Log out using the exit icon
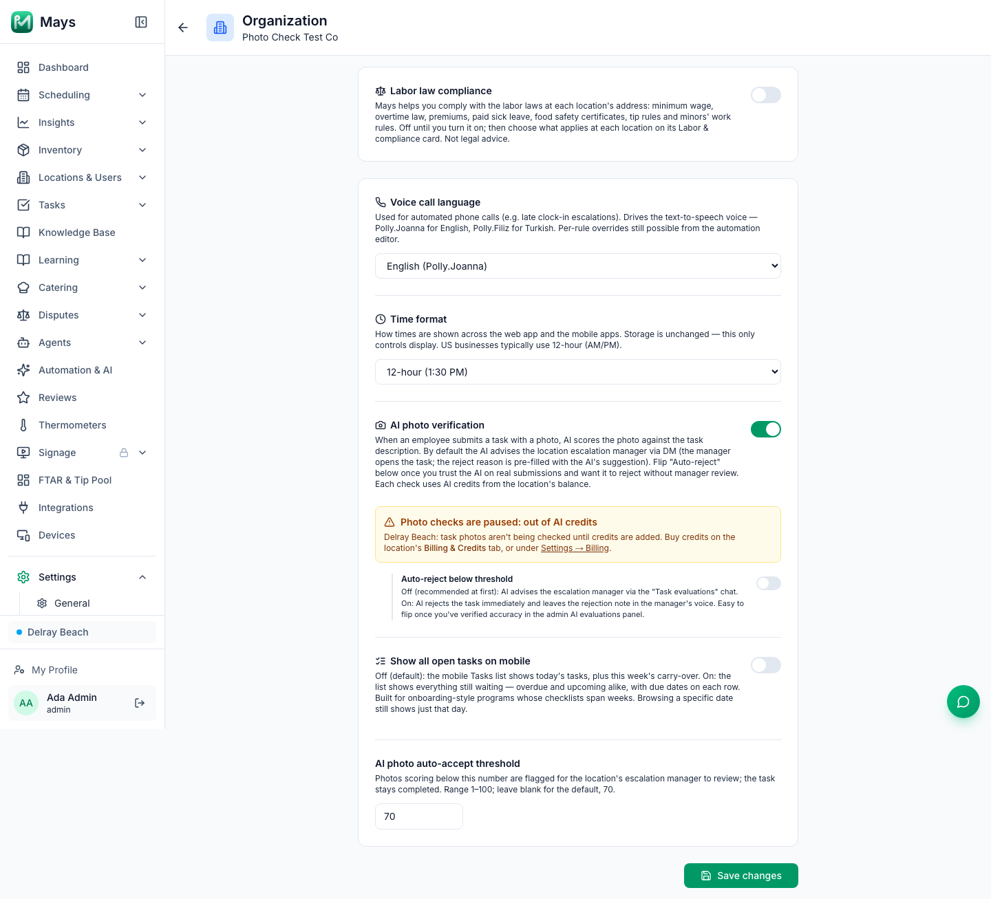The height and width of the screenshot is (899, 991). pyautogui.click(x=140, y=703)
